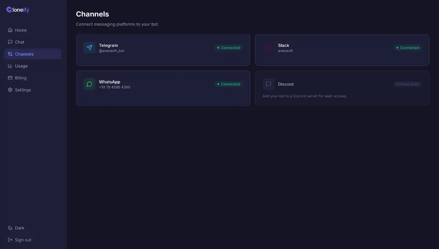This screenshot has width=439, height=249.
Task: Navigate to Billing
Action: (33, 78)
